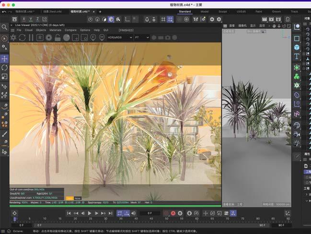
Task: Toggle the X axis lock
Action: (x=23, y=19)
